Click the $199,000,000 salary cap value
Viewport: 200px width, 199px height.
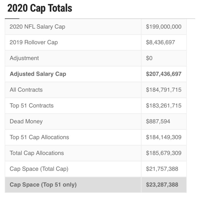[x=163, y=27]
